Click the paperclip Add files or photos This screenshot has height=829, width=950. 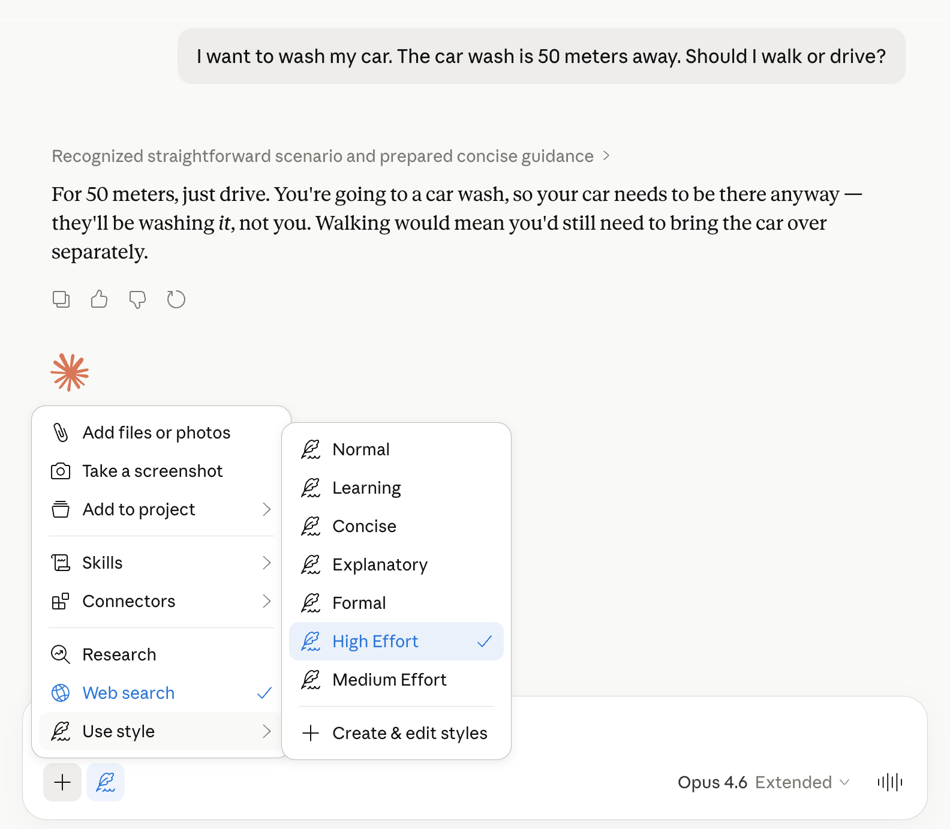coord(156,432)
